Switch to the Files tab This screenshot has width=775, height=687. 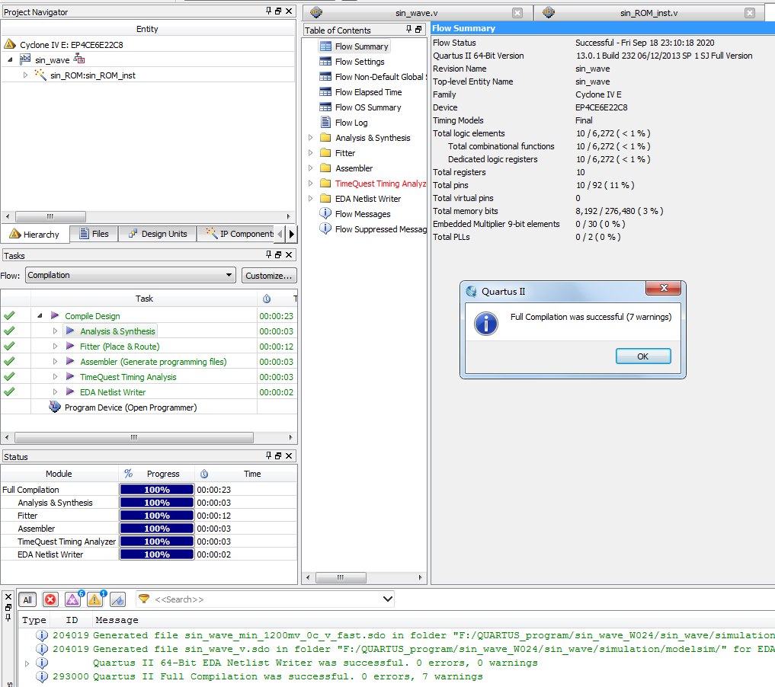click(94, 234)
